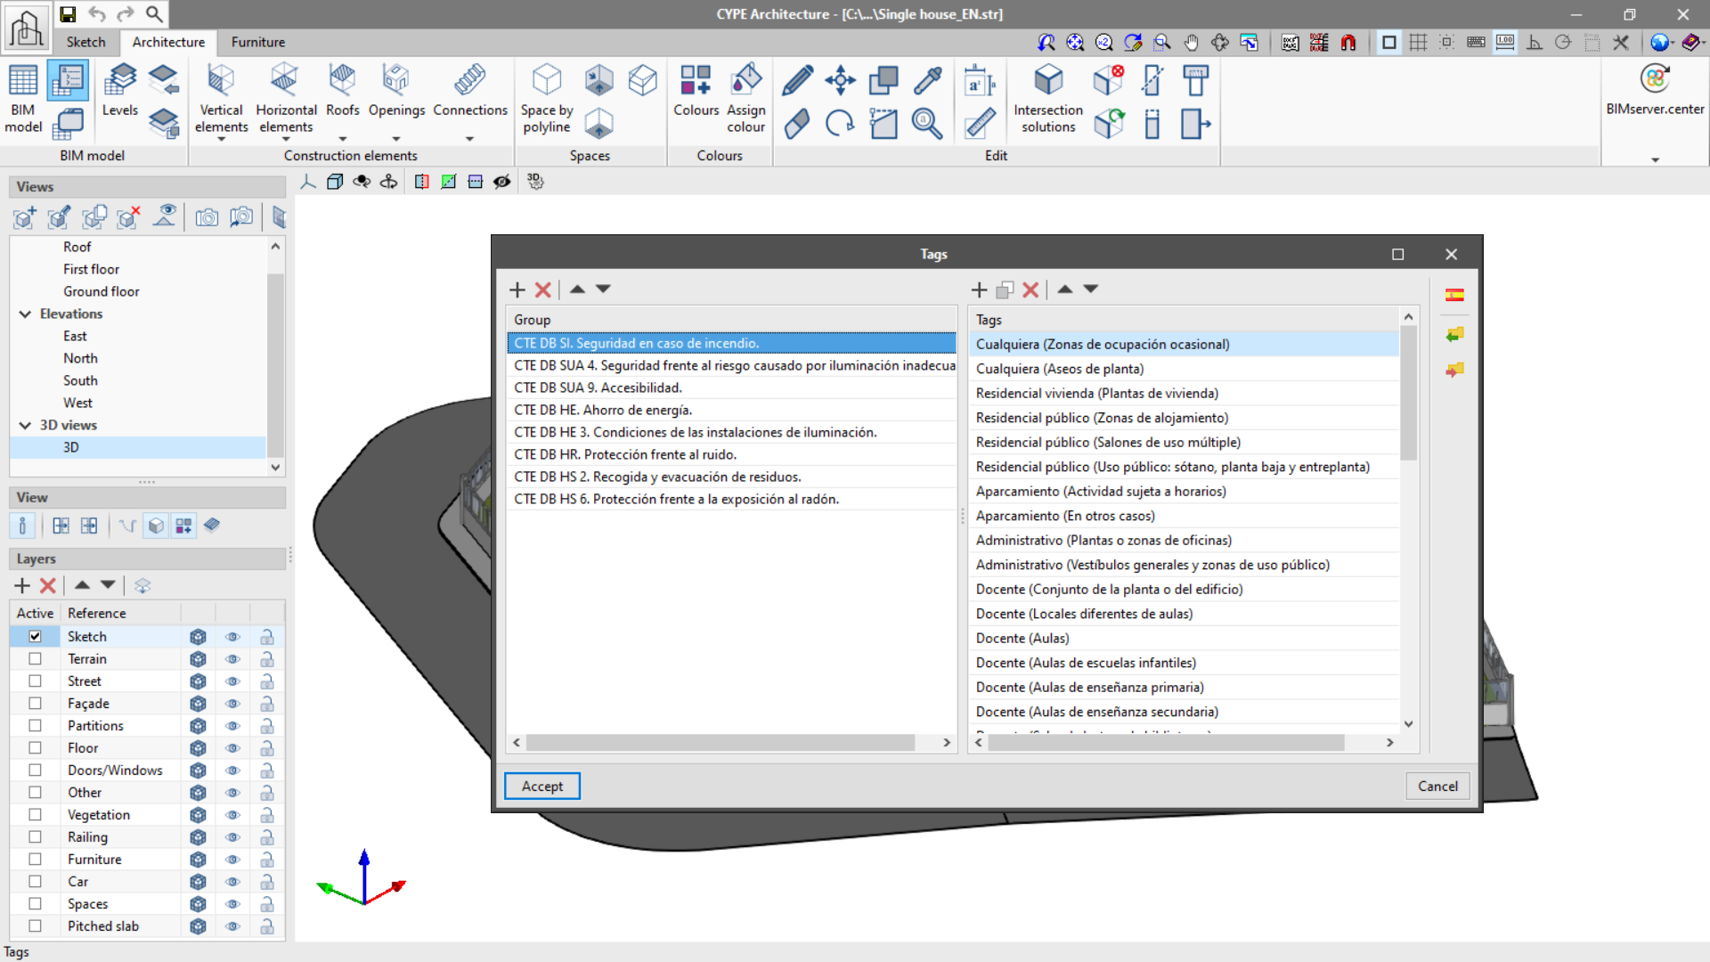The image size is (1710, 962).
Task: Switch to the Sketch tab
Action: pos(85,42)
